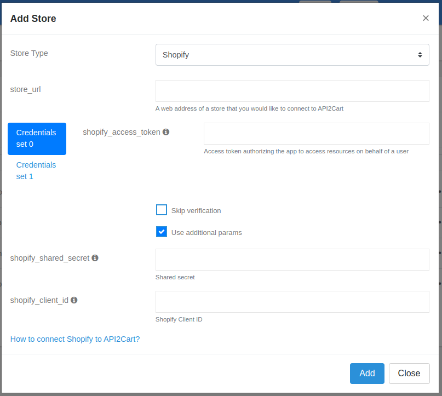Screen dimensions: 442x396
Task: Click the info icon next to shopify_client_id
Action: point(74,300)
